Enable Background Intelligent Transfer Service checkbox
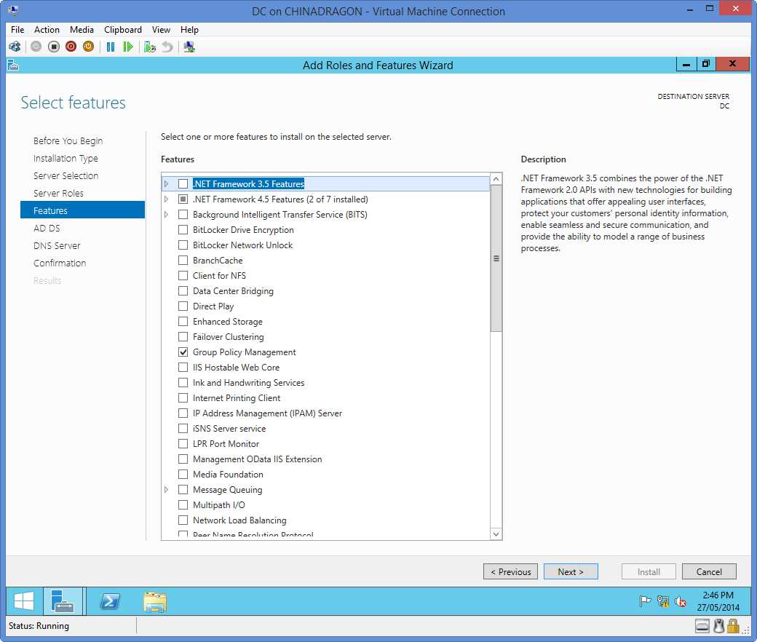The height and width of the screenshot is (642, 757). 183,214
